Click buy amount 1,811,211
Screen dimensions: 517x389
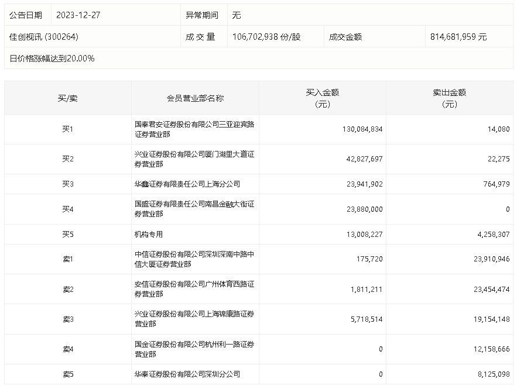click(x=367, y=289)
